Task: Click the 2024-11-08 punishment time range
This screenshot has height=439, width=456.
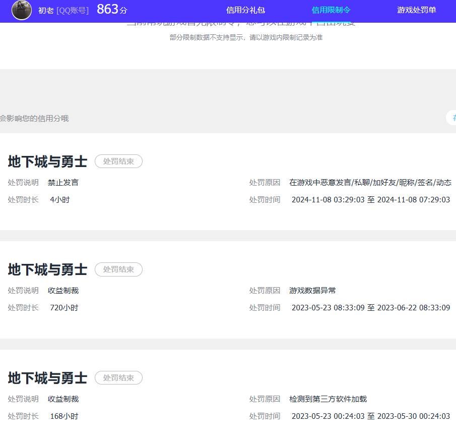Action: (x=371, y=199)
